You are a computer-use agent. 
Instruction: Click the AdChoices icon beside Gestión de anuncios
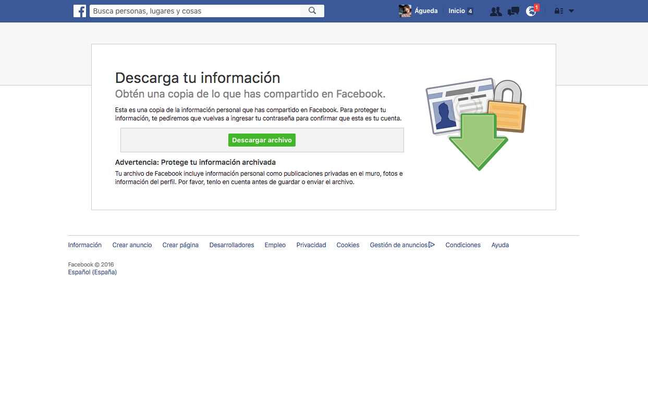tap(432, 245)
